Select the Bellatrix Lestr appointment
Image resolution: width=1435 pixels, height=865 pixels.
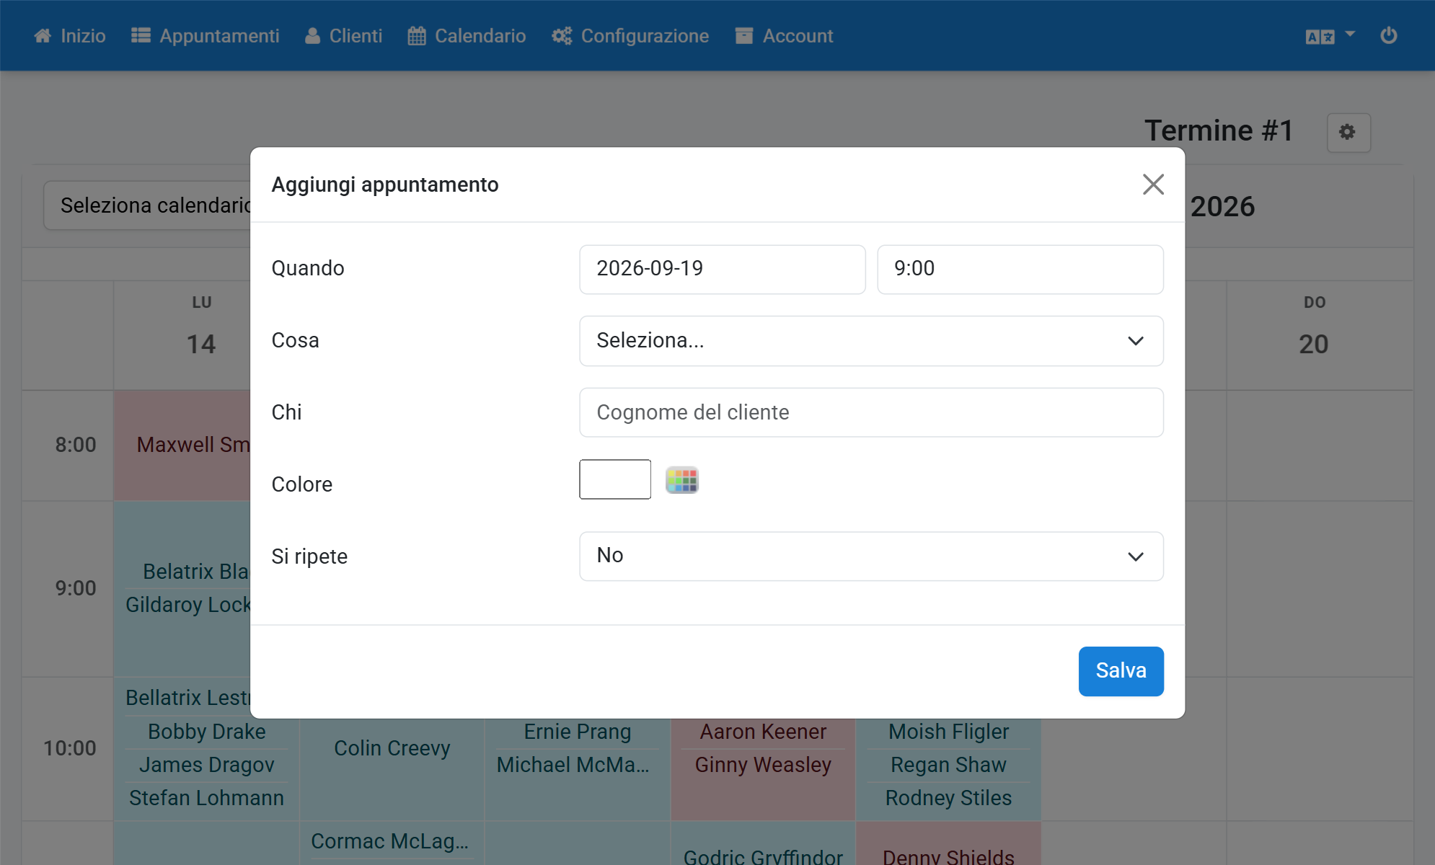click(187, 698)
